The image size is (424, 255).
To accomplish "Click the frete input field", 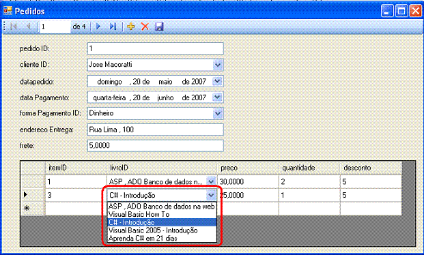I will (156, 146).
